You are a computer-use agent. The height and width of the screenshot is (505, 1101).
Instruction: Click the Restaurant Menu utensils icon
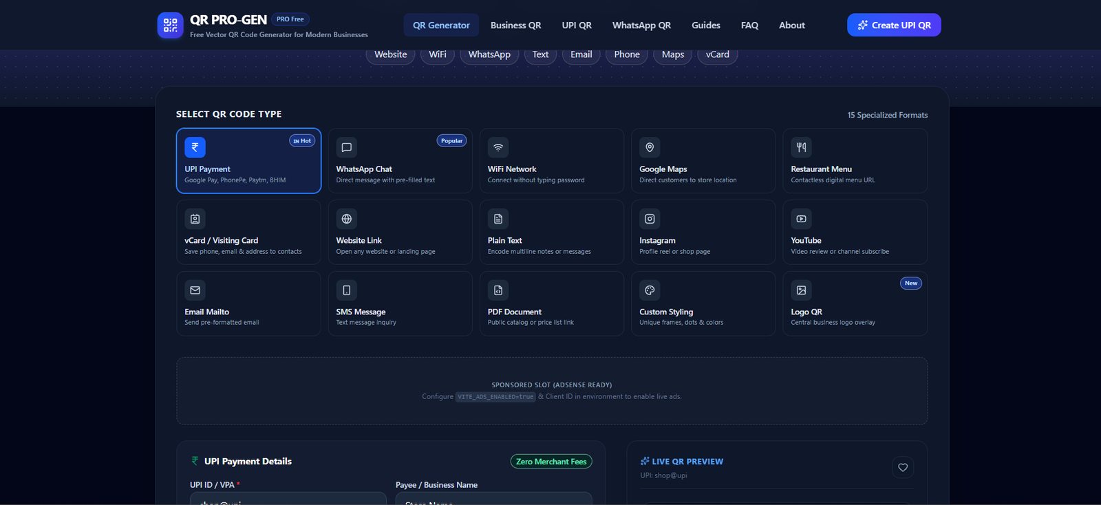pyautogui.click(x=802, y=147)
